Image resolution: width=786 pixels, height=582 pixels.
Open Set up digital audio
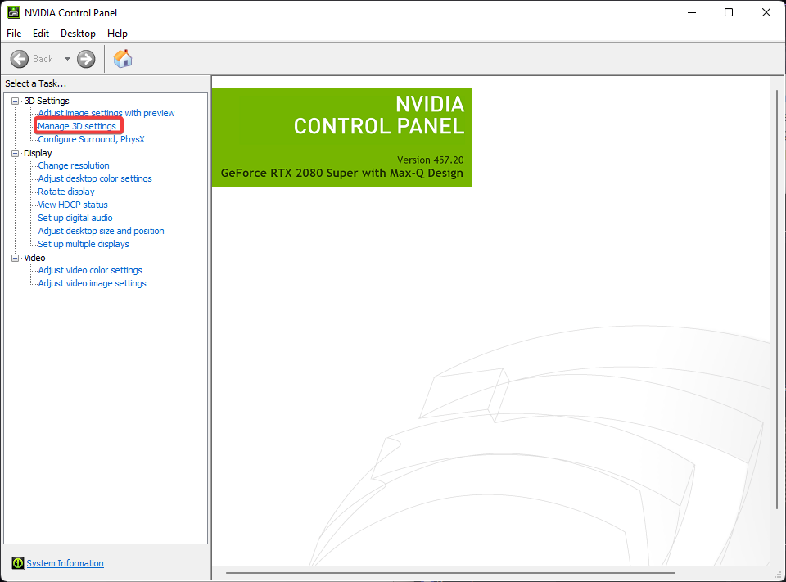75,218
